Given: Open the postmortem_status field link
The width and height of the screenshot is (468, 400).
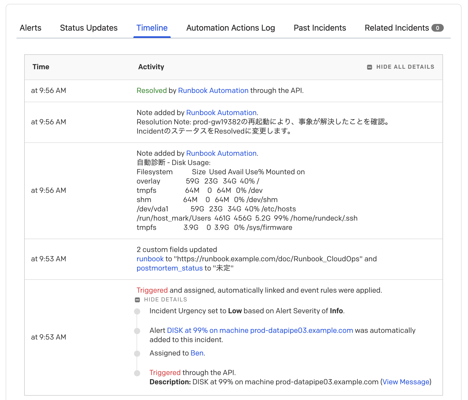Looking at the screenshot, I should coord(170,268).
